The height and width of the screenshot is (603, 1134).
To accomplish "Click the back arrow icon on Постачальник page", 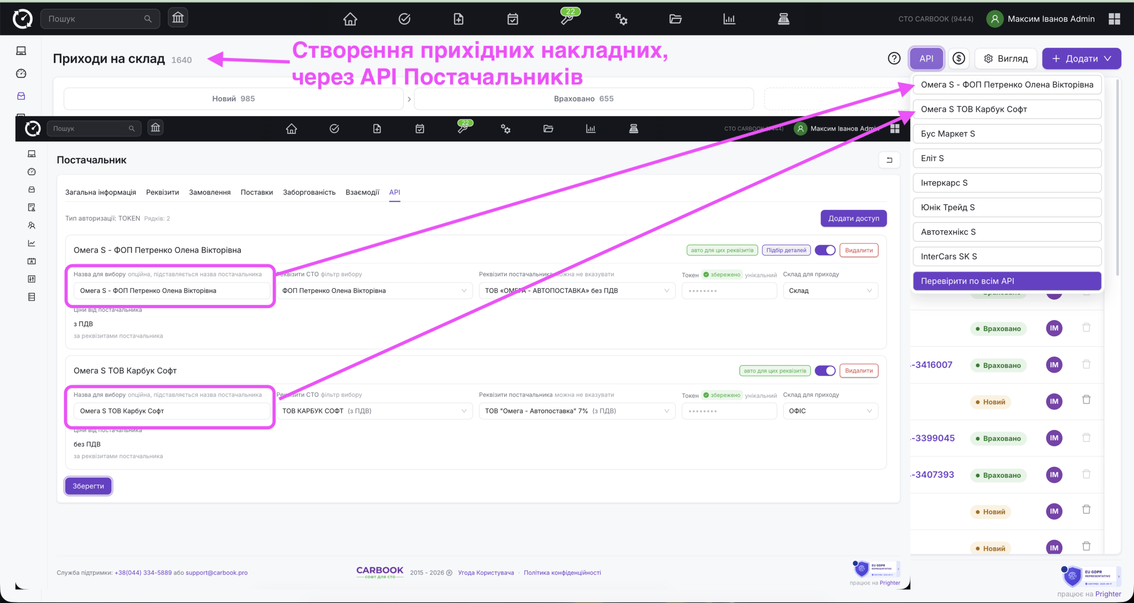I will (x=889, y=160).
